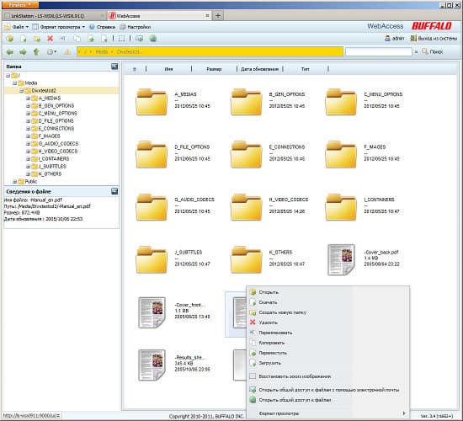Open the history clock dropdown
The image size is (463, 421).
[52, 52]
